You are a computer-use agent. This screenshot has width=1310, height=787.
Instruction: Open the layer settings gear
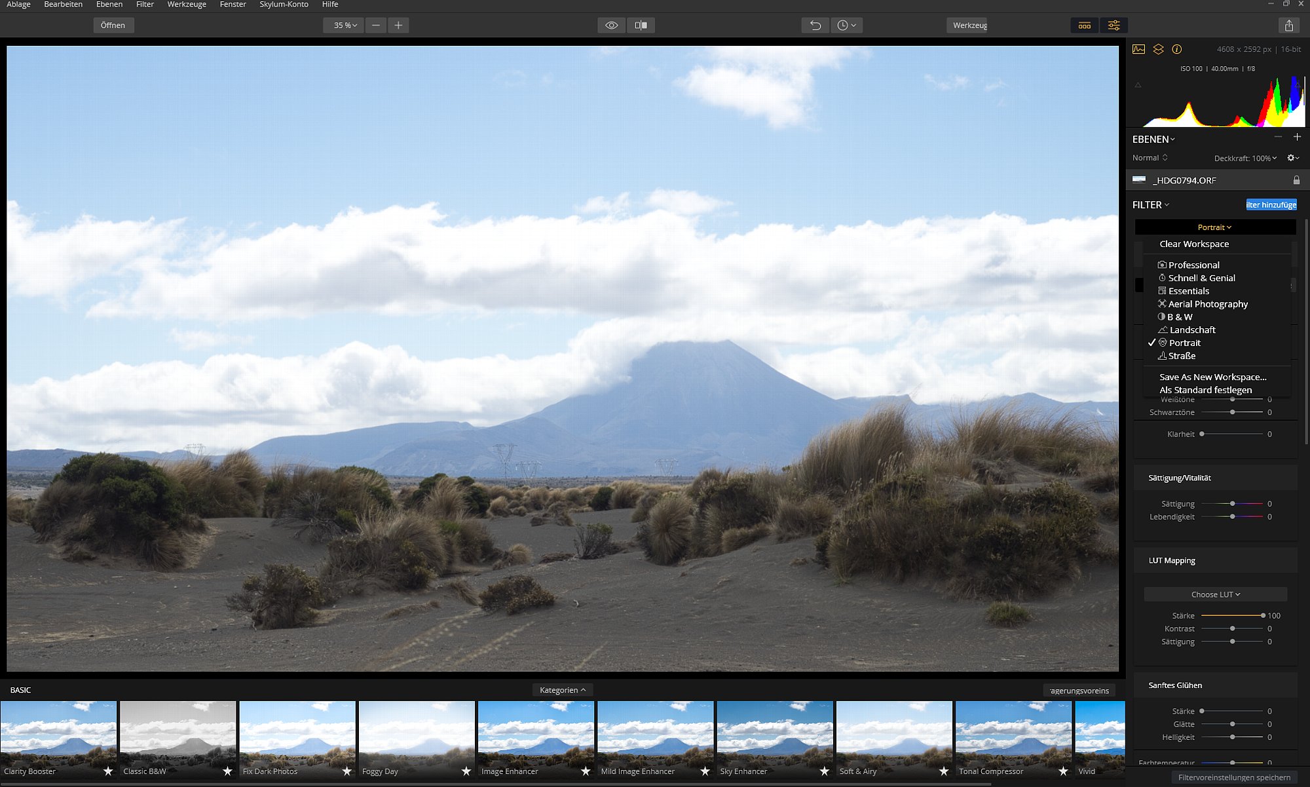pos(1293,158)
